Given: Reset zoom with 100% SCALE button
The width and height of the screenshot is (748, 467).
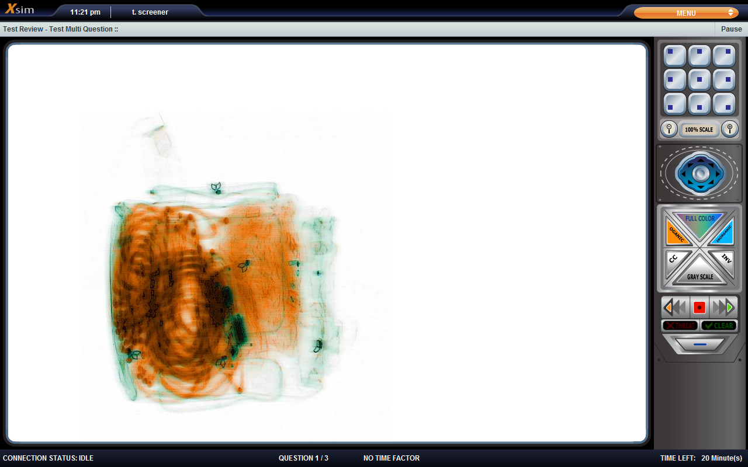Looking at the screenshot, I should pos(699,130).
